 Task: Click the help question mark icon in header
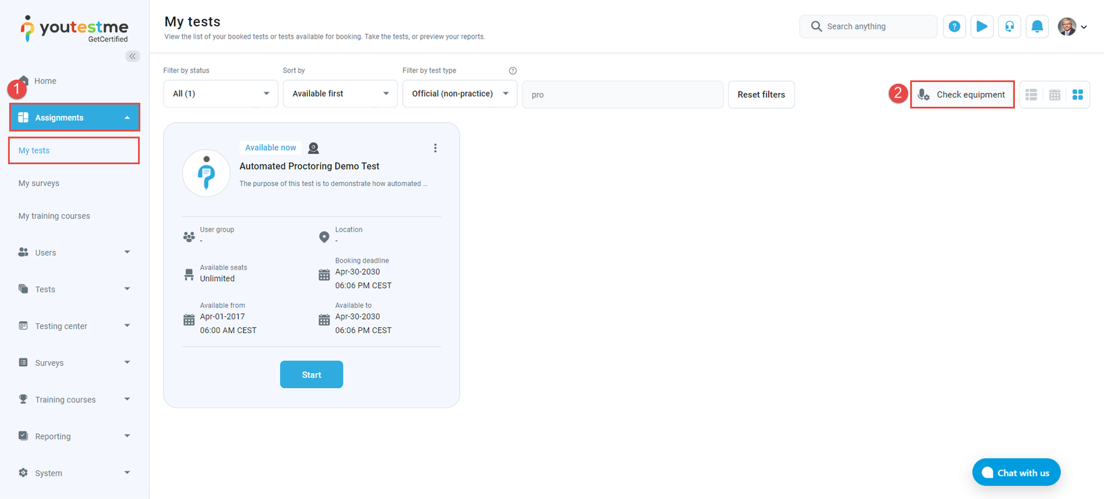tap(954, 27)
